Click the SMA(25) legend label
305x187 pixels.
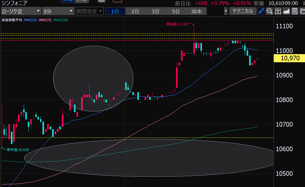[30, 20]
